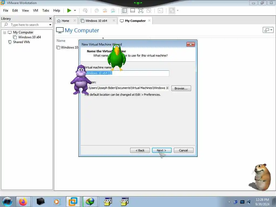
Task: Click the VMware Workstation title bar logo icon
Action: tap(3, 3)
